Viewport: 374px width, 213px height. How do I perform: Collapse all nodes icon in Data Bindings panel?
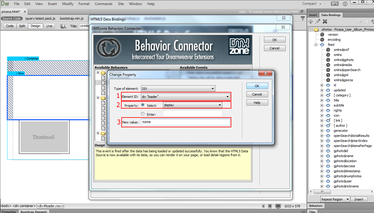pyautogui.click(x=367, y=22)
